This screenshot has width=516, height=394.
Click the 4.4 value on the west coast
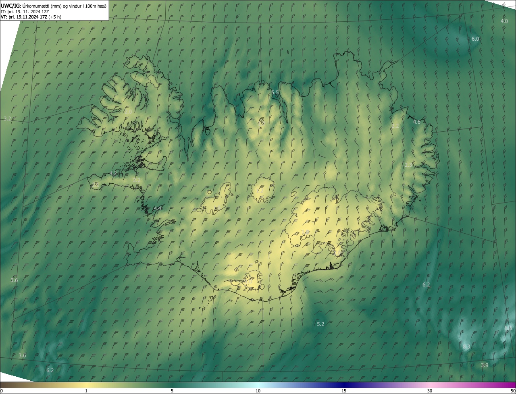[x=158, y=208]
